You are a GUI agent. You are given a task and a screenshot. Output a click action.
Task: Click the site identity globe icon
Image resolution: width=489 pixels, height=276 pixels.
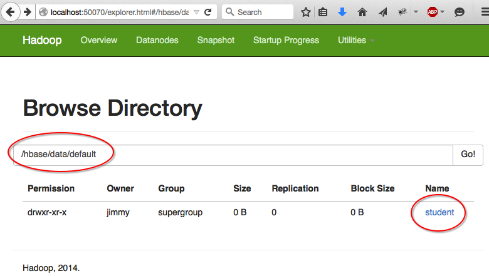43,12
